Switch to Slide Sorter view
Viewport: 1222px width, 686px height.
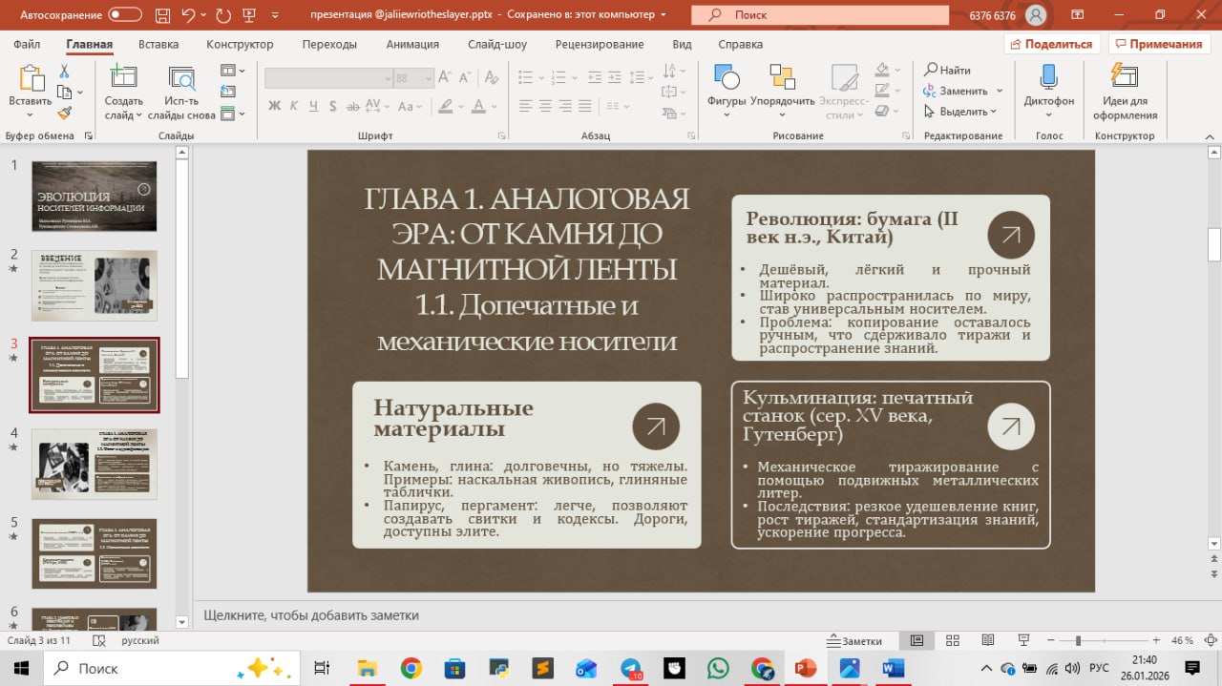point(952,640)
